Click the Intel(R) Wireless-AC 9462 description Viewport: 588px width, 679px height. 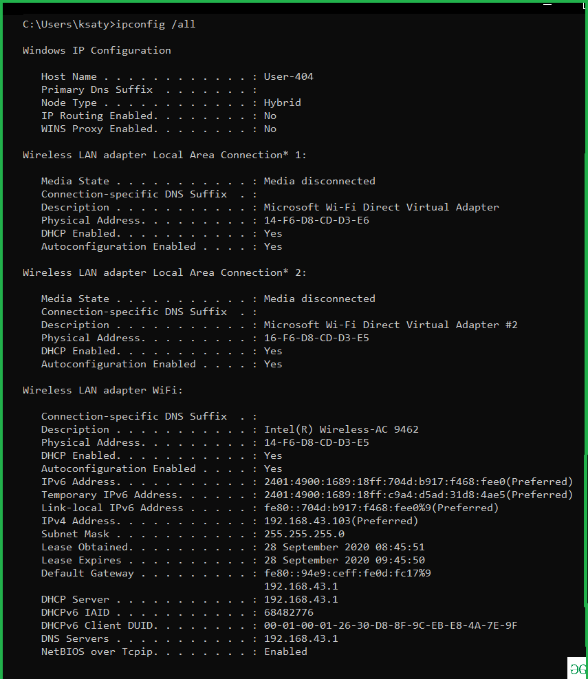341,429
